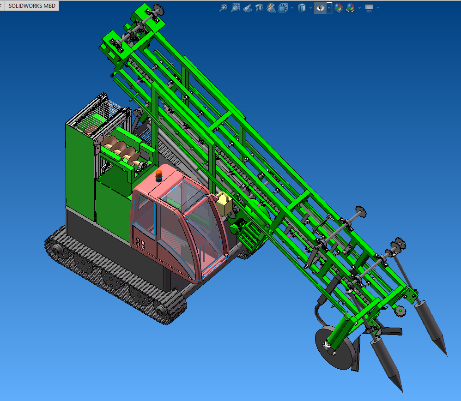Expand the Display Style dropdown arrow
461x401 pixels.
pyautogui.click(x=311, y=8)
